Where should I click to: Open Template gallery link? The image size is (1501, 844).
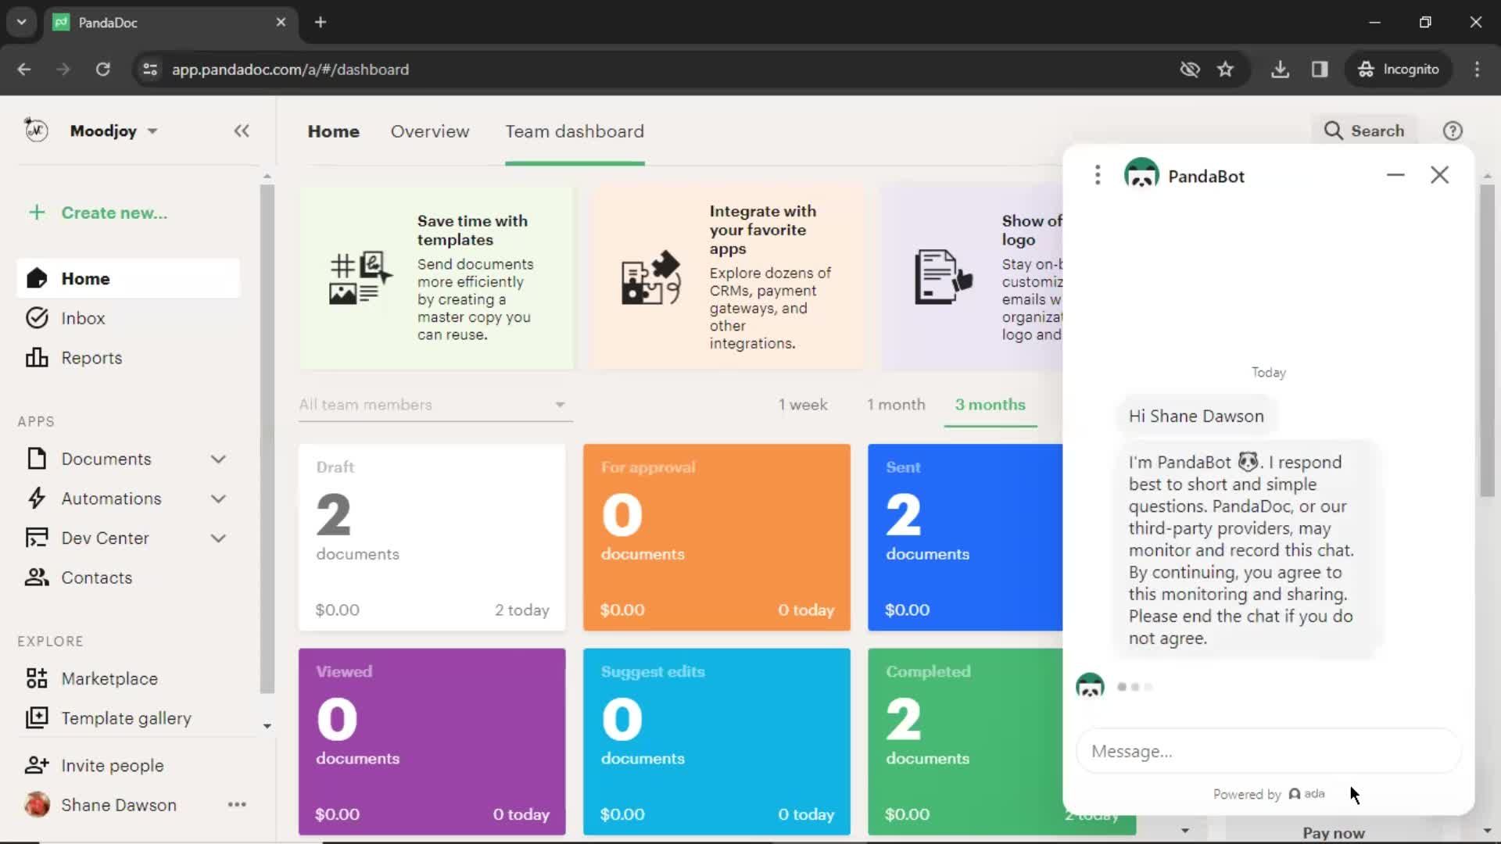(x=126, y=718)
